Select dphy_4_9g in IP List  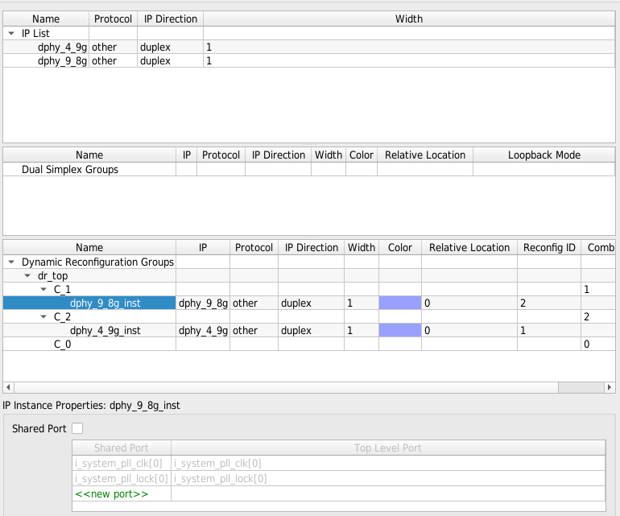point(62,47)
